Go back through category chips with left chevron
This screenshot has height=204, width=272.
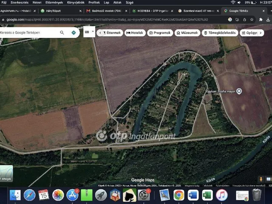[100, 33]
